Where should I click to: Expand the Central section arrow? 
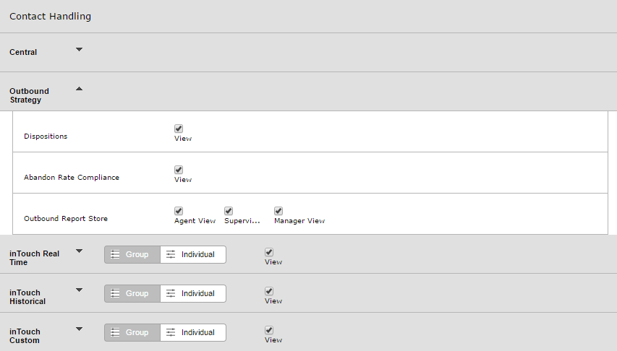pos(79,50)
